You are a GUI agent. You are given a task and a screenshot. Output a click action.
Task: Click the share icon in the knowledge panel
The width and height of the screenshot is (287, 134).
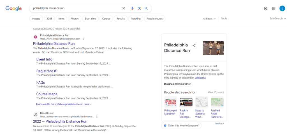(194, 46)
